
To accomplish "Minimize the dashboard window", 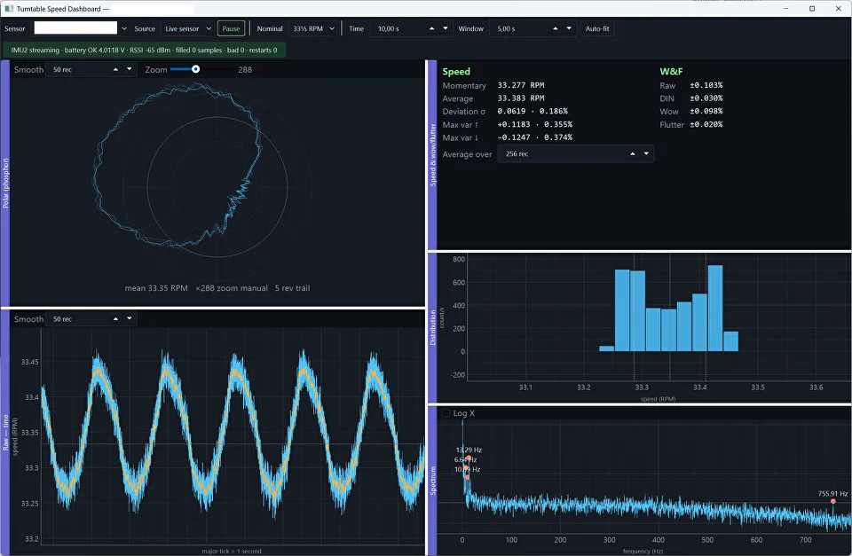I will tap(786, 9).
